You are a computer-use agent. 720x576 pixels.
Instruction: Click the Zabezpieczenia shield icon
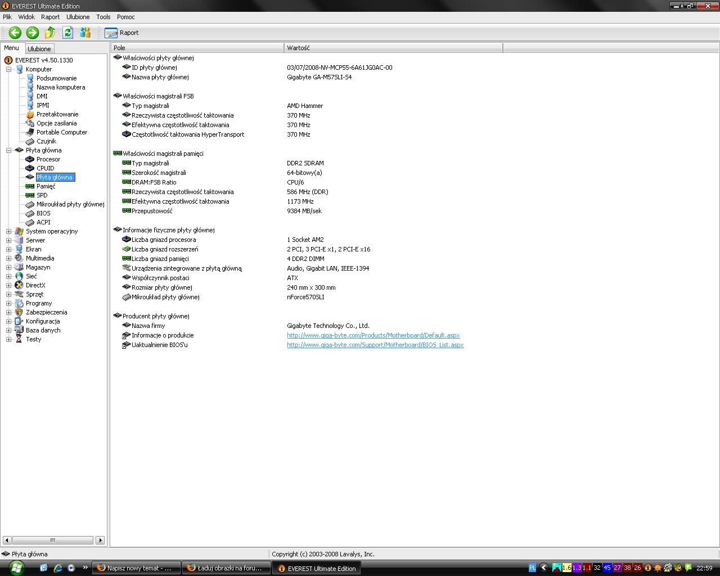pos(19,312)
